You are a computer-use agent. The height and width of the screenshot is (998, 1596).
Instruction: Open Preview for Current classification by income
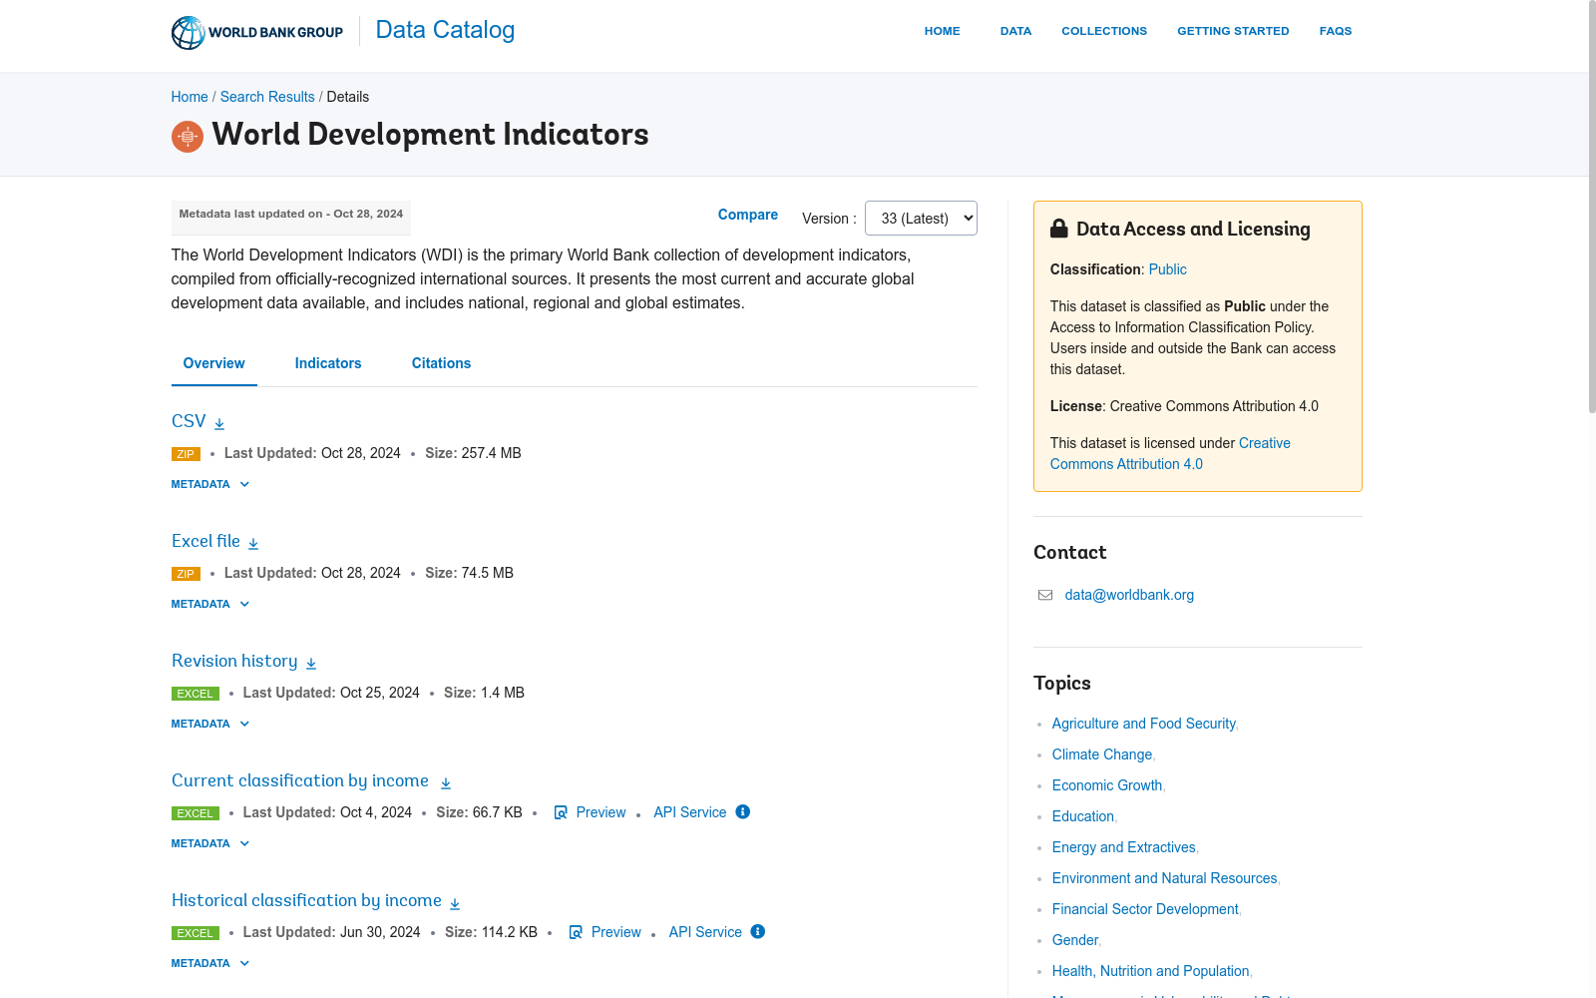[599, 812]
